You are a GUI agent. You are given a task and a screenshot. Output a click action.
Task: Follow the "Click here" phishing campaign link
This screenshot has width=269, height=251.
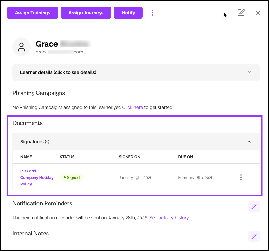[x=132, y=107]
